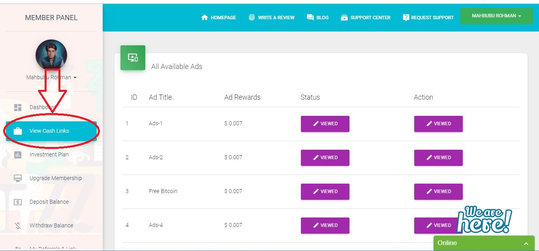
Task: Click the Deposit Balance money icon
Action: pyautogui.click(x=18, y=202)
